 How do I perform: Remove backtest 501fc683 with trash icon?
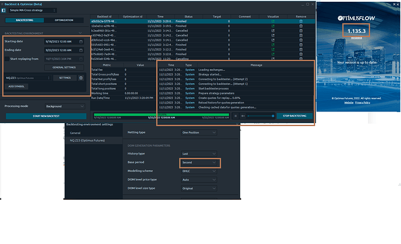pyautogui.click(x=301, y=45)
